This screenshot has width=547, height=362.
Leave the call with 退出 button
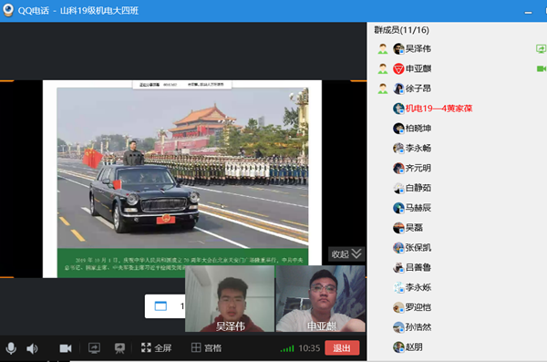(x=342, y=348)
